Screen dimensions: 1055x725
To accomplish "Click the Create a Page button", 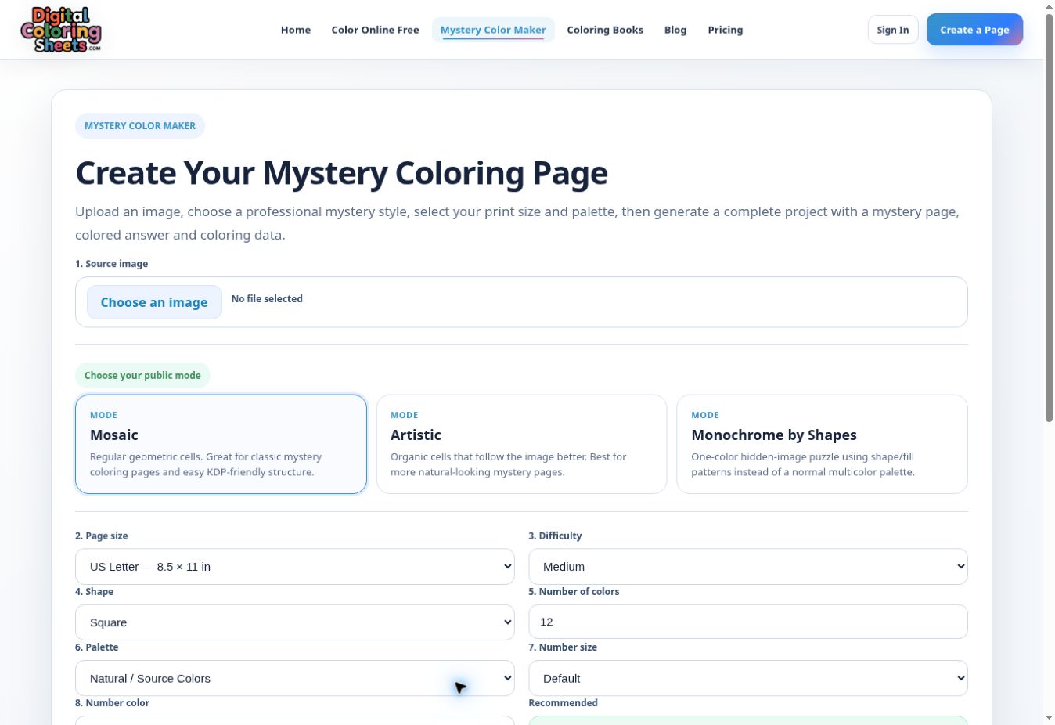I will 974,30.
